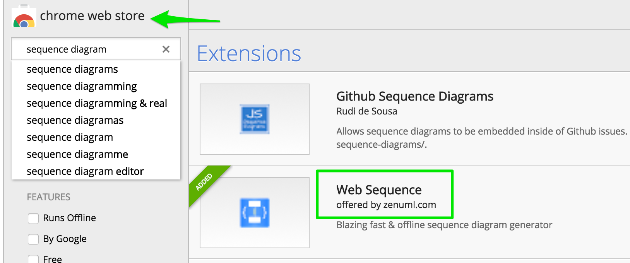Open the Github Sequence Diagrams title link
This screenshot has height=263, width=630.
coord(415,96)
